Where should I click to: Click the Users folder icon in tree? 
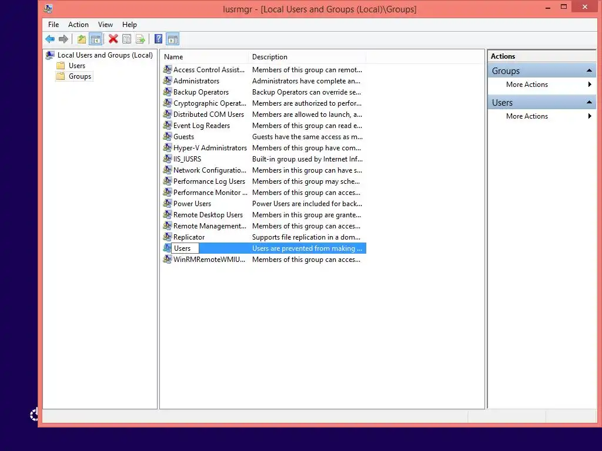click(x=61, y=66)
